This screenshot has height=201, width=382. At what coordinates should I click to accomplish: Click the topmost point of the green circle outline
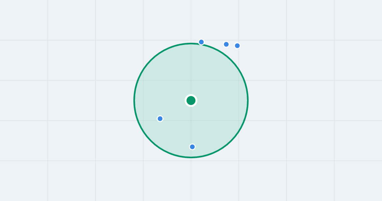191,43
